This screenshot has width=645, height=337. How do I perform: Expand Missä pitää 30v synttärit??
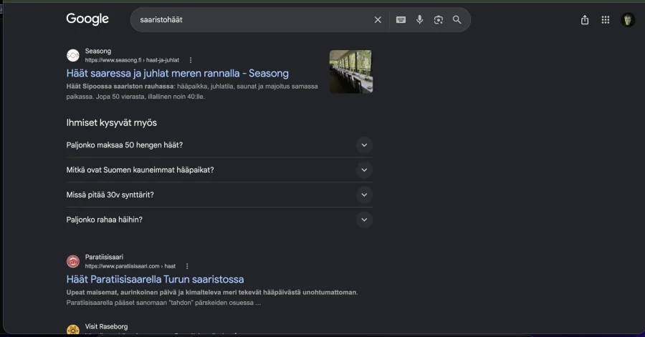click(x=219, y=195)
